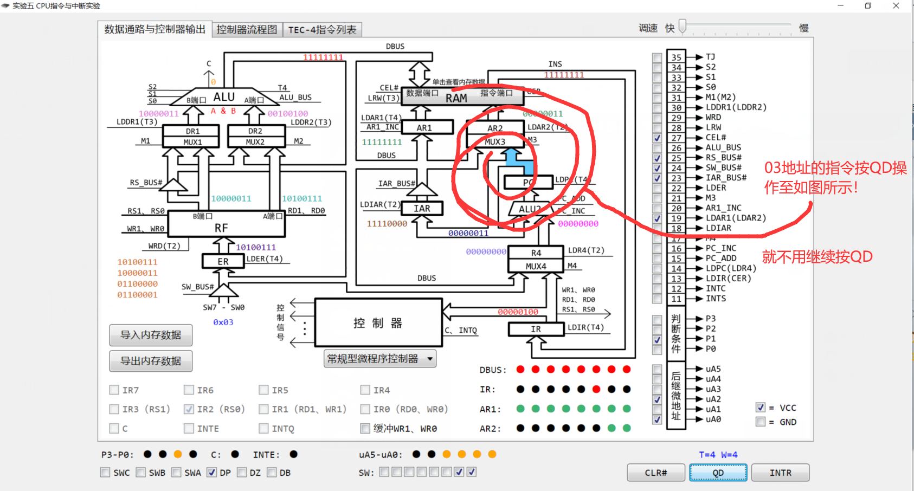Maximize the 实验五 window

[868, 5]
